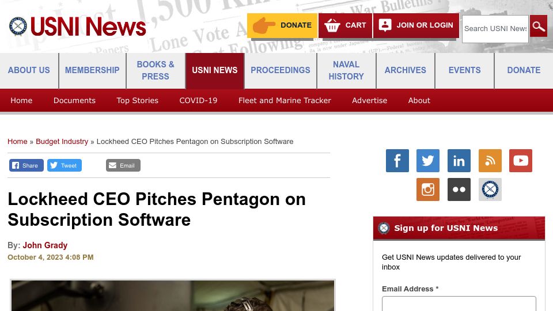The height and width of the screenshot is (311, 553).
Task: Click the Sign up for USNI News header
Action: click(459, 228)
